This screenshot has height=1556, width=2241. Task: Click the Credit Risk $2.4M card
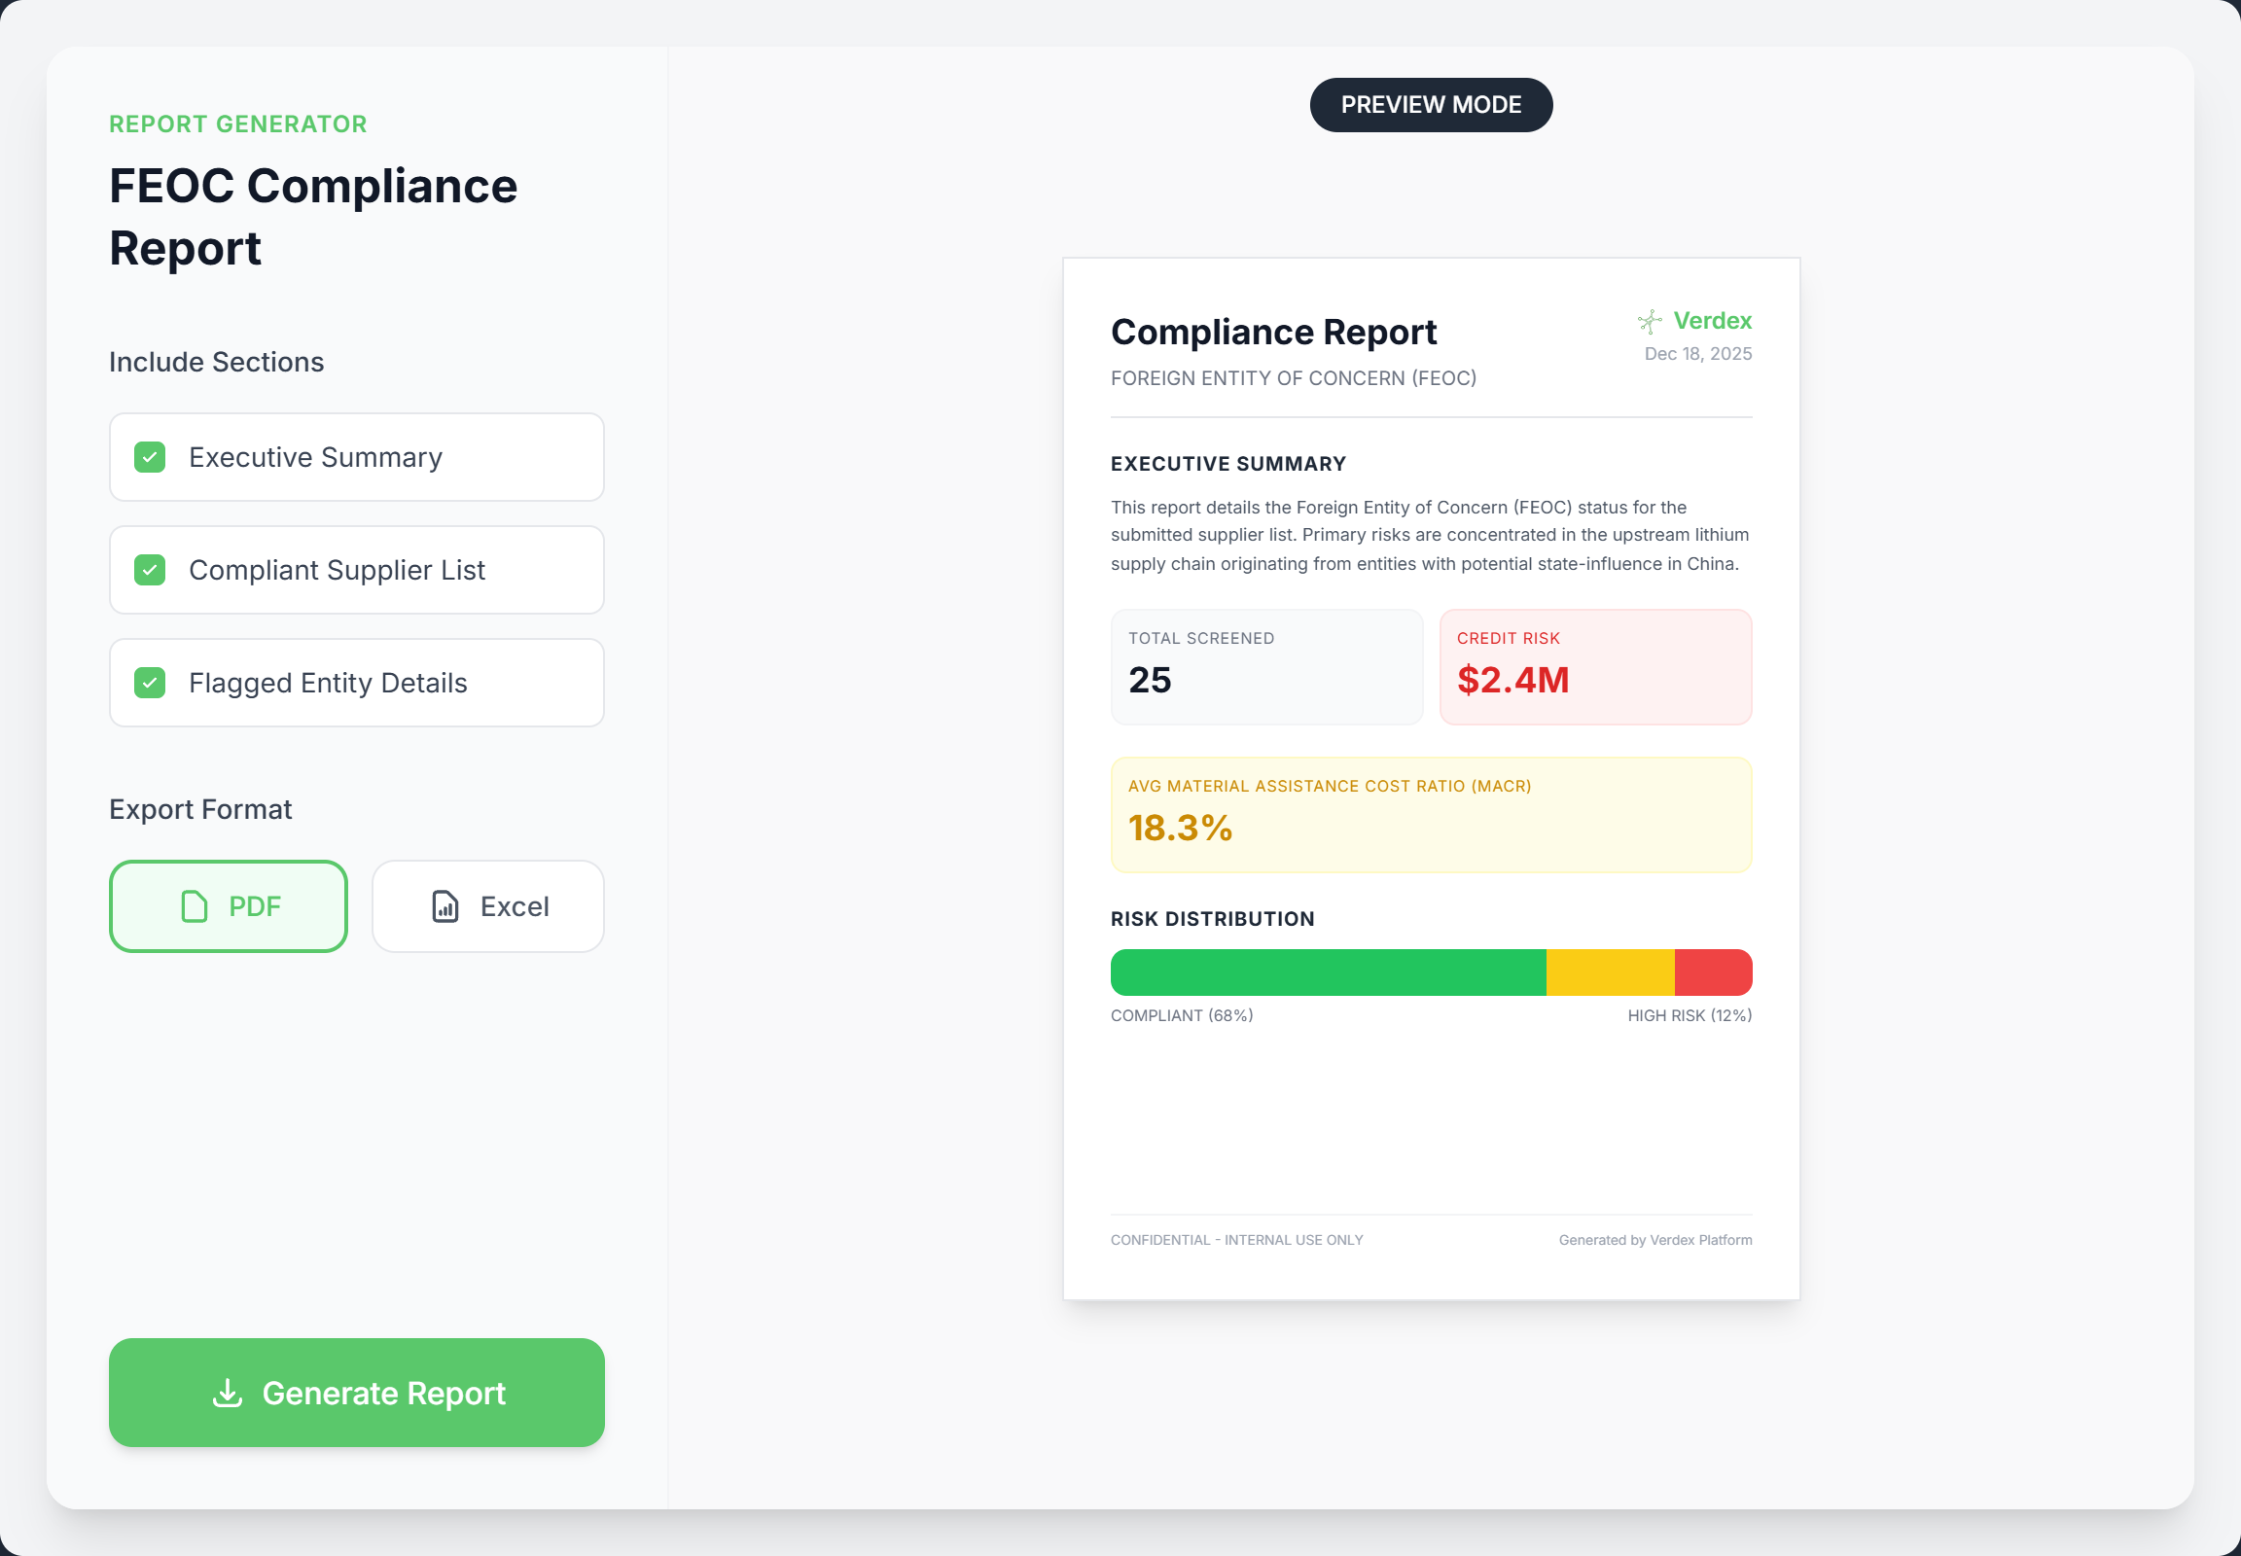click(1595, 667)
